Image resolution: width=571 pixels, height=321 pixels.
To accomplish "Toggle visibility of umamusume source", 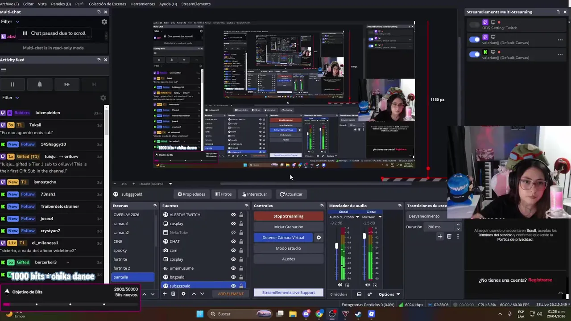I will 233,268.
